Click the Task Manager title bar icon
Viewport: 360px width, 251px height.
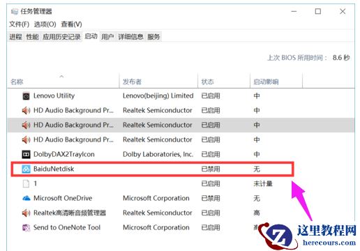tap(15, 11)
